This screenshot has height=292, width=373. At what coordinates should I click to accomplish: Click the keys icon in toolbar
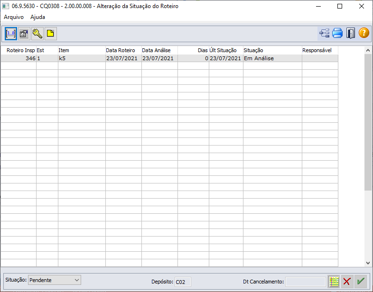(37, 34)
